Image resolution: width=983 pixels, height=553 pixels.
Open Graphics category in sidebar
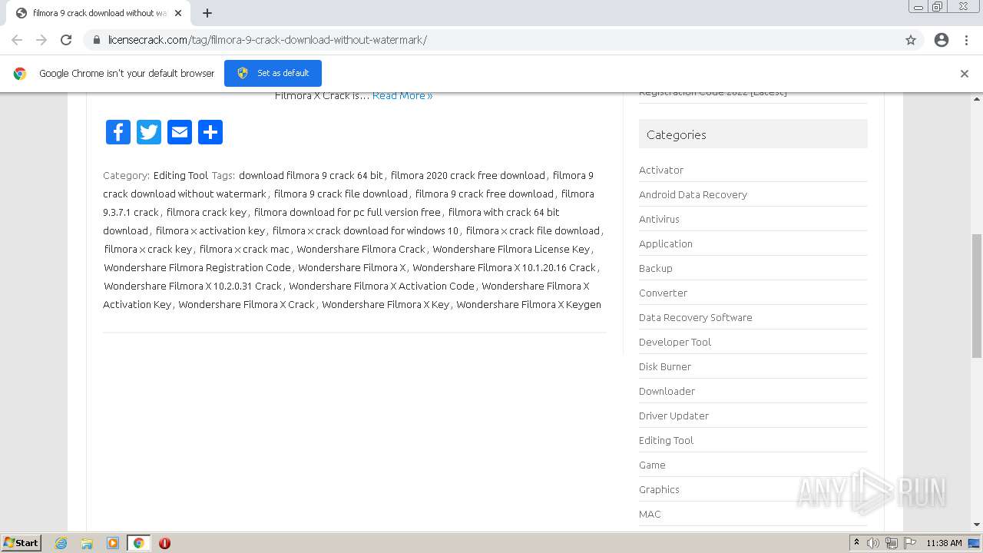659,489
